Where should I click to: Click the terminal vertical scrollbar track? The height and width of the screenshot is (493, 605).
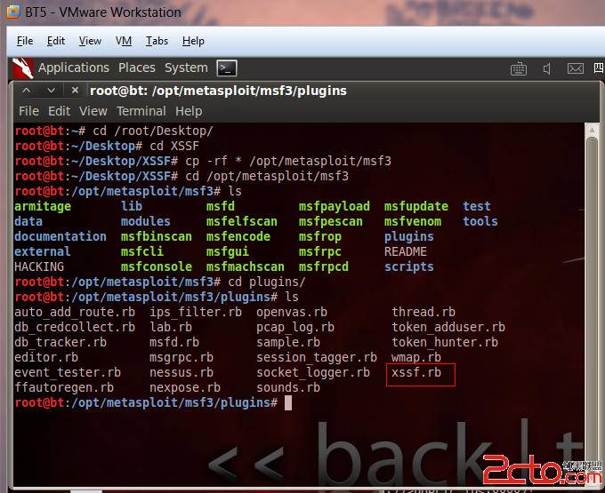click(592, 310)
